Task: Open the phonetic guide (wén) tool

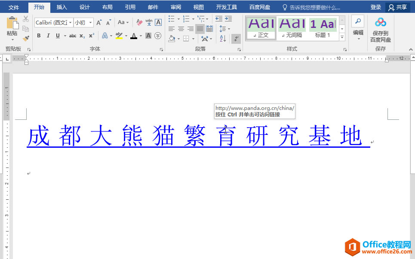Action: point(149,22)
